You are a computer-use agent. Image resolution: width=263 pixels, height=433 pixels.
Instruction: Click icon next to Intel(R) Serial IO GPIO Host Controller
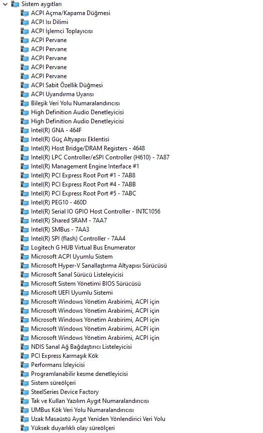click(x=25, y=211)
